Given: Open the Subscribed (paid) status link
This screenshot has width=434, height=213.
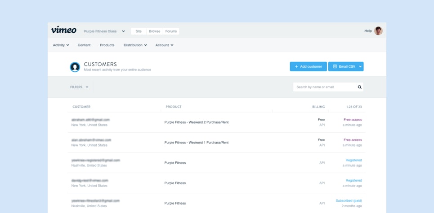Looking at the screenshot, I should 349,200.
